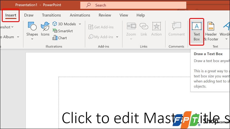
Task: Switch to the Draw tab
Action: (x=29, y=15)
